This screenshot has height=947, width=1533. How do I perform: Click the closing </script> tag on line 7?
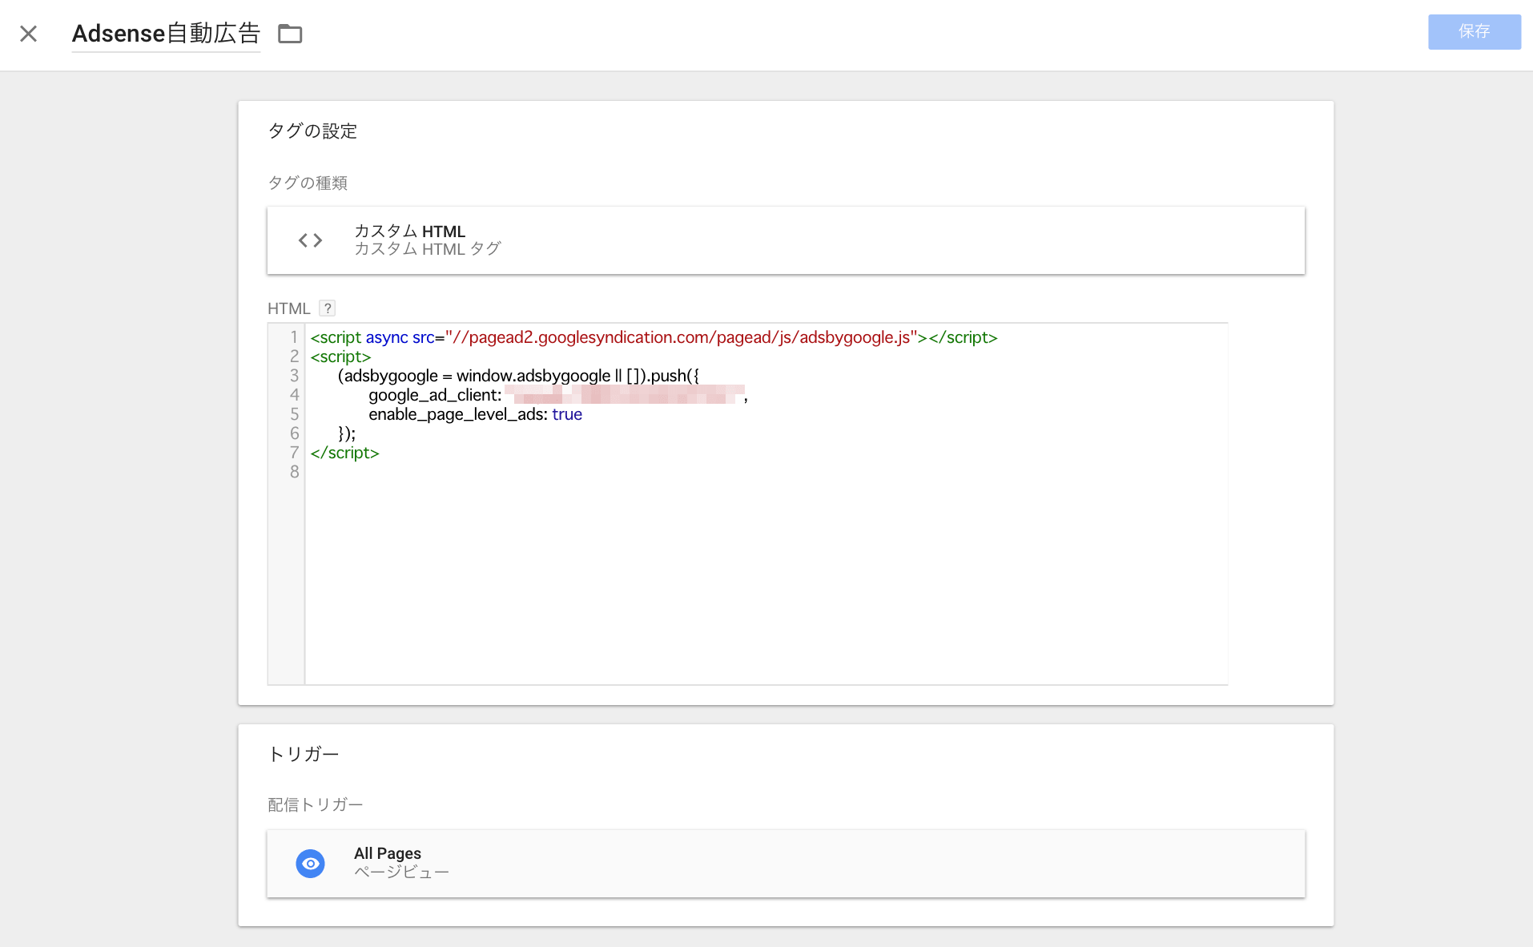click(x=344, y=453)
